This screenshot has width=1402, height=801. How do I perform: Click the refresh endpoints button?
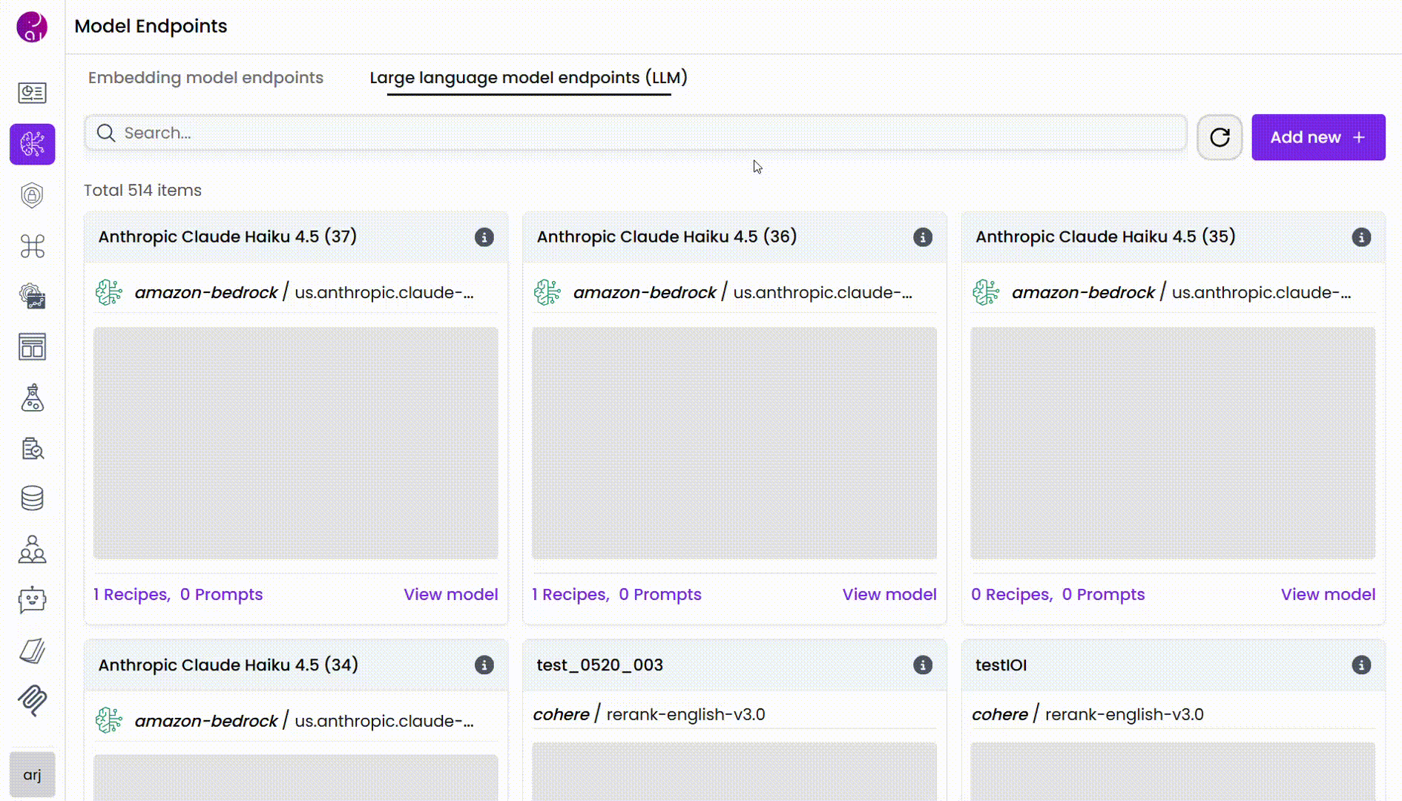click(1220, 137)
